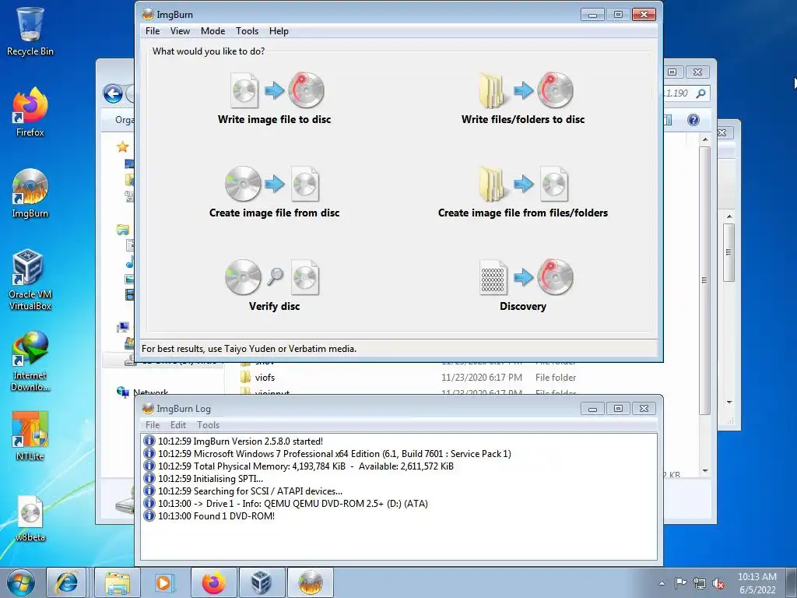Click muted volume tray icon

point(718,583)
